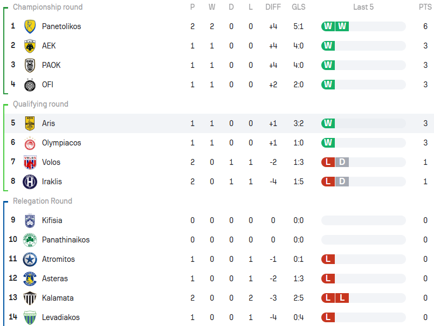Open the Olympiacos red crest

click(x=30, y=143)
